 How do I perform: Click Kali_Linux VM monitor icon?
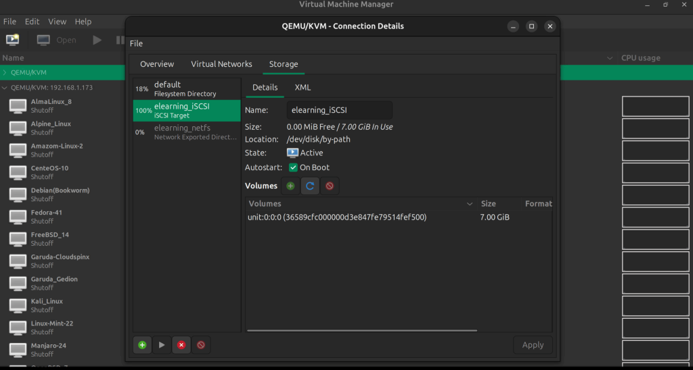[x=18, y=305]
